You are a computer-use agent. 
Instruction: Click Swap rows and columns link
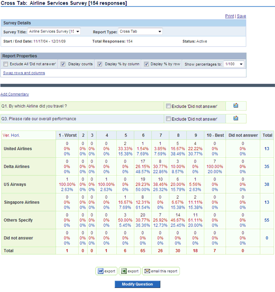[x=24, y=73]
